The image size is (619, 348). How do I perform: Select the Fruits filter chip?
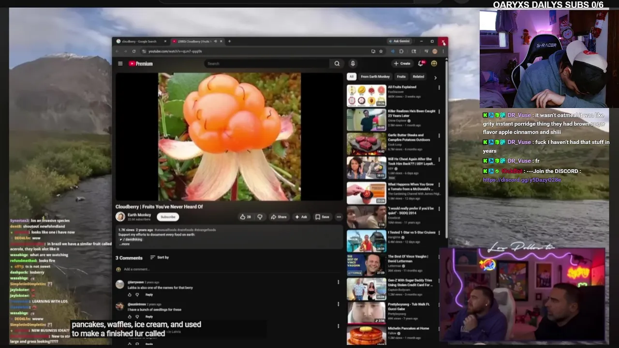(x=401, y=77)
